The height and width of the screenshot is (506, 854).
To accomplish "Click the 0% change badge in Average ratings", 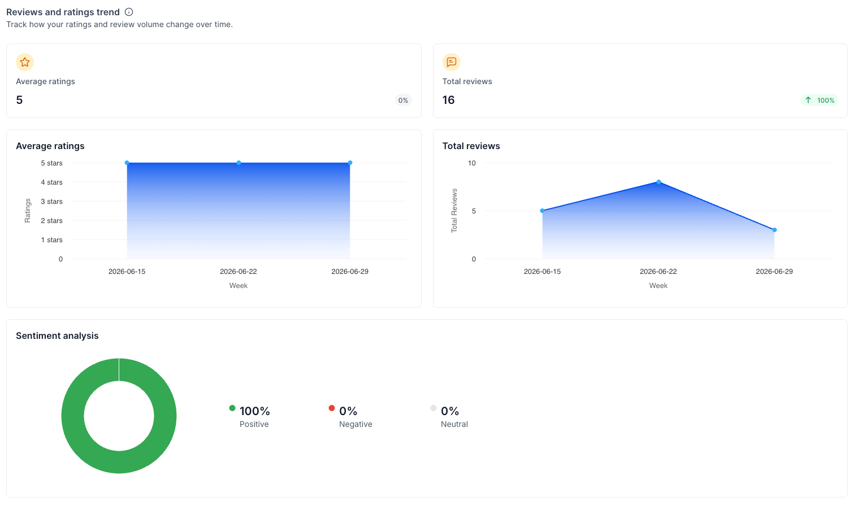I will pos(403,100).
